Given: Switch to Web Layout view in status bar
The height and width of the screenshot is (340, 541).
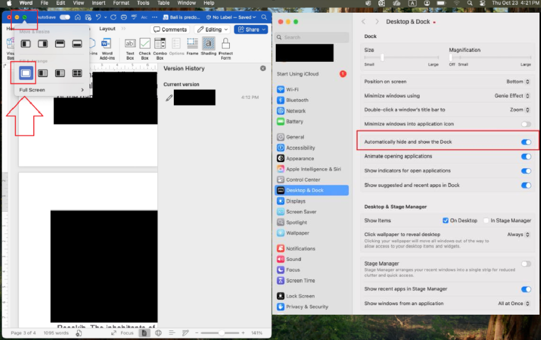Looking at the screenshot, I should tap(158, 333).
